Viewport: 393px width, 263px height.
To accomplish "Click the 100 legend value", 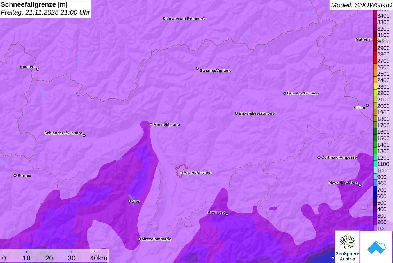I will tap(382, 229).
